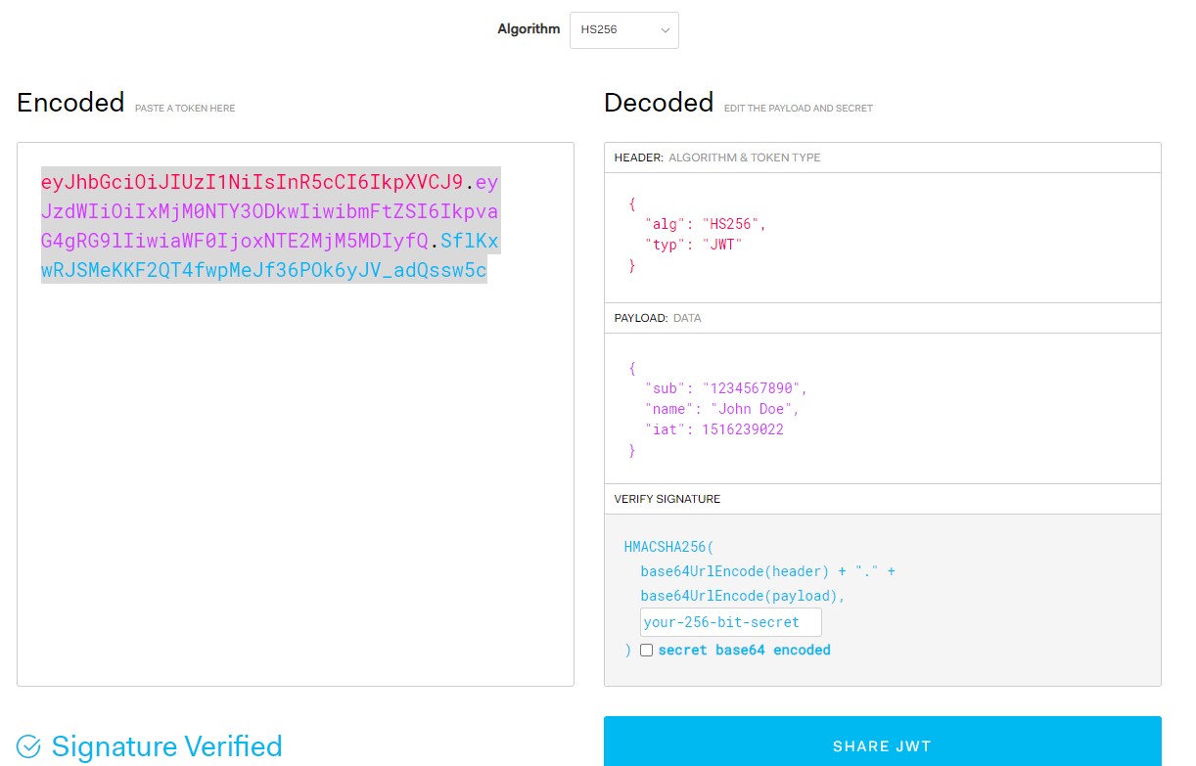Click the base64UrlEncode(payload) line
Screen dimensions: 1196x766
pos(742,596)
